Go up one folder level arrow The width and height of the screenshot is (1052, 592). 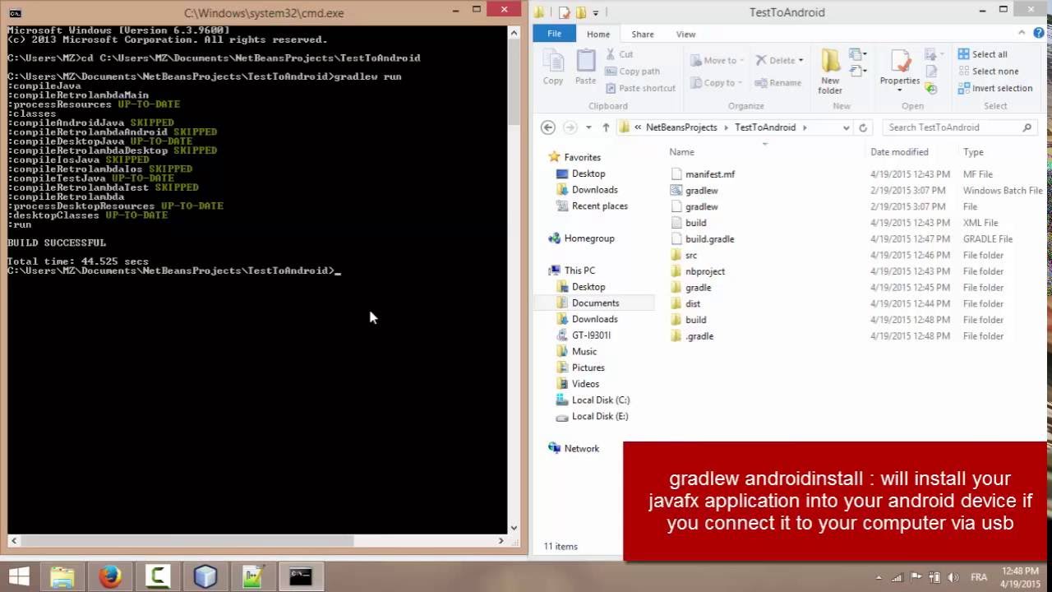click(x=606, y=127)
